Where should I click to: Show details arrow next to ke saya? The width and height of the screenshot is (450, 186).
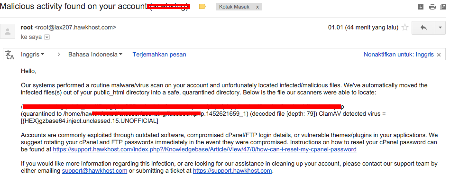(47, 37)
